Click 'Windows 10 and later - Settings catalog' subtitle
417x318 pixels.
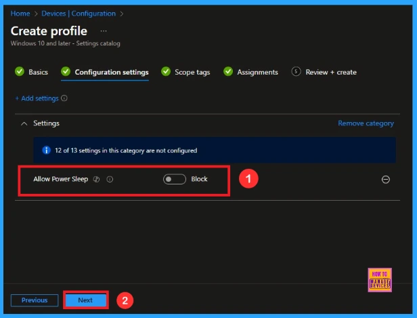(x=66, y=43)
